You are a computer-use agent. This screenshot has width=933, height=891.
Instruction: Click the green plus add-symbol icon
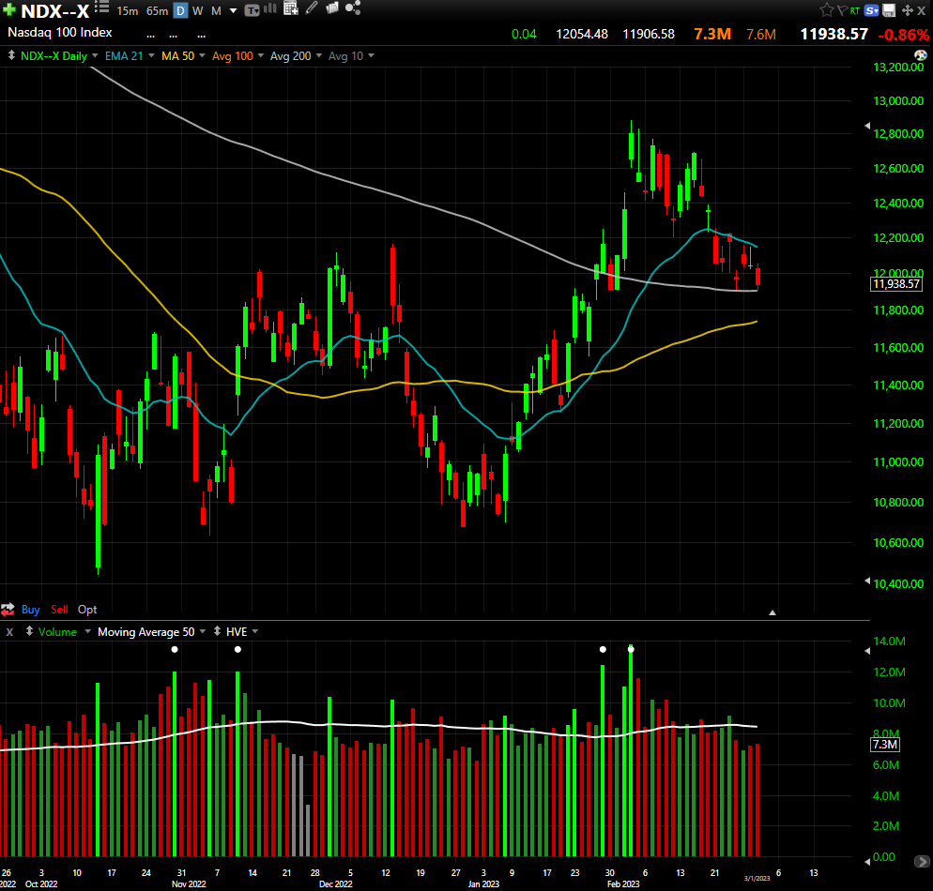coord(9,9)
